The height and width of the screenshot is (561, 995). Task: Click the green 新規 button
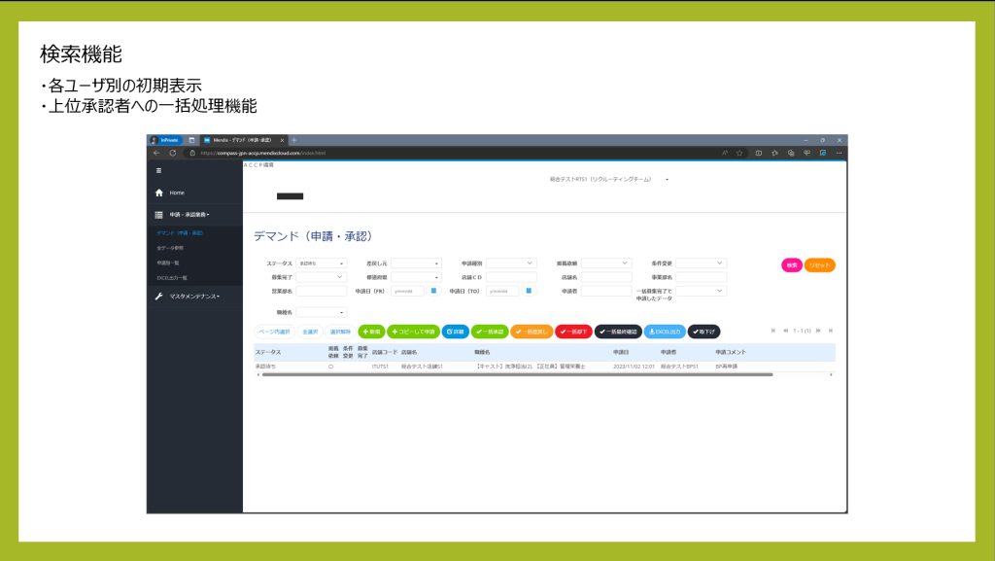coord(371,332)
